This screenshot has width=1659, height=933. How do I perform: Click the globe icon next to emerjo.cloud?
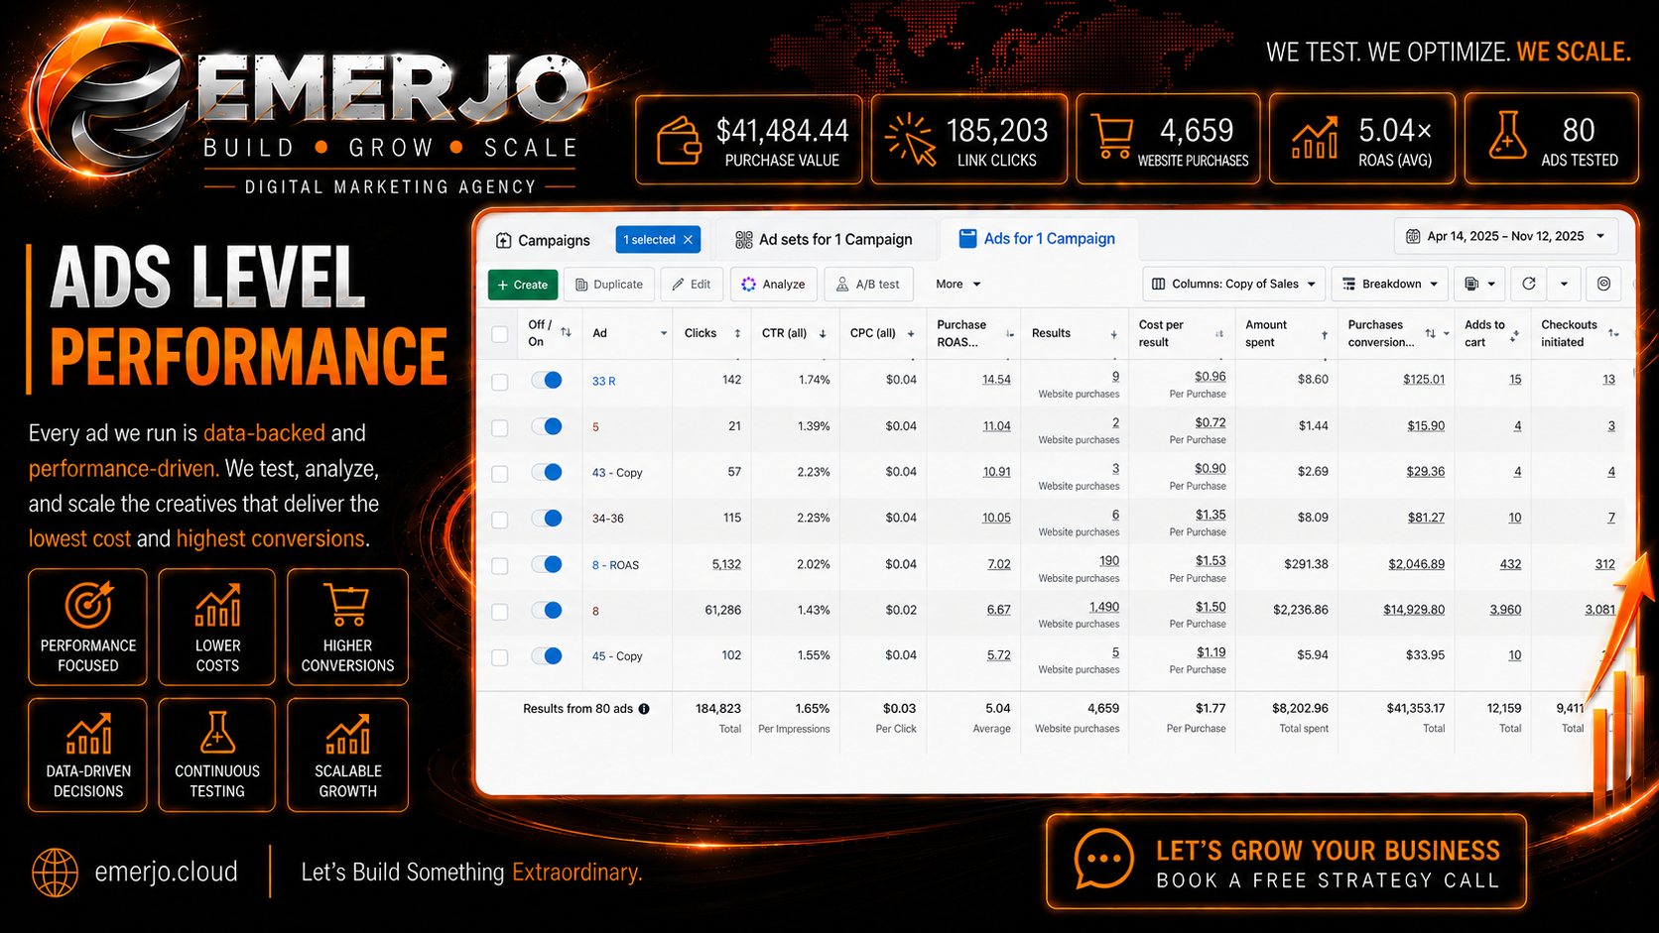tap(56, 873)
